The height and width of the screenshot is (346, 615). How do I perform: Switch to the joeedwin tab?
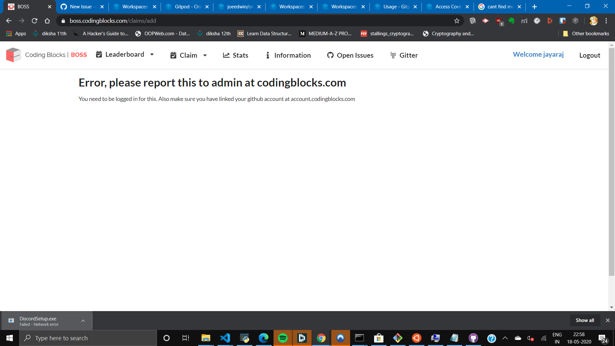(239, 7)
